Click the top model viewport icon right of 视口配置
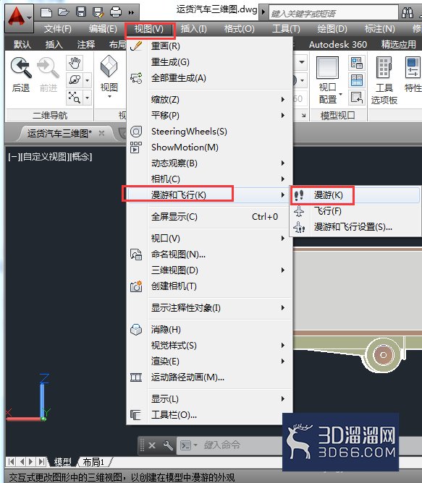The image size is (422, 483). point(357,63)
